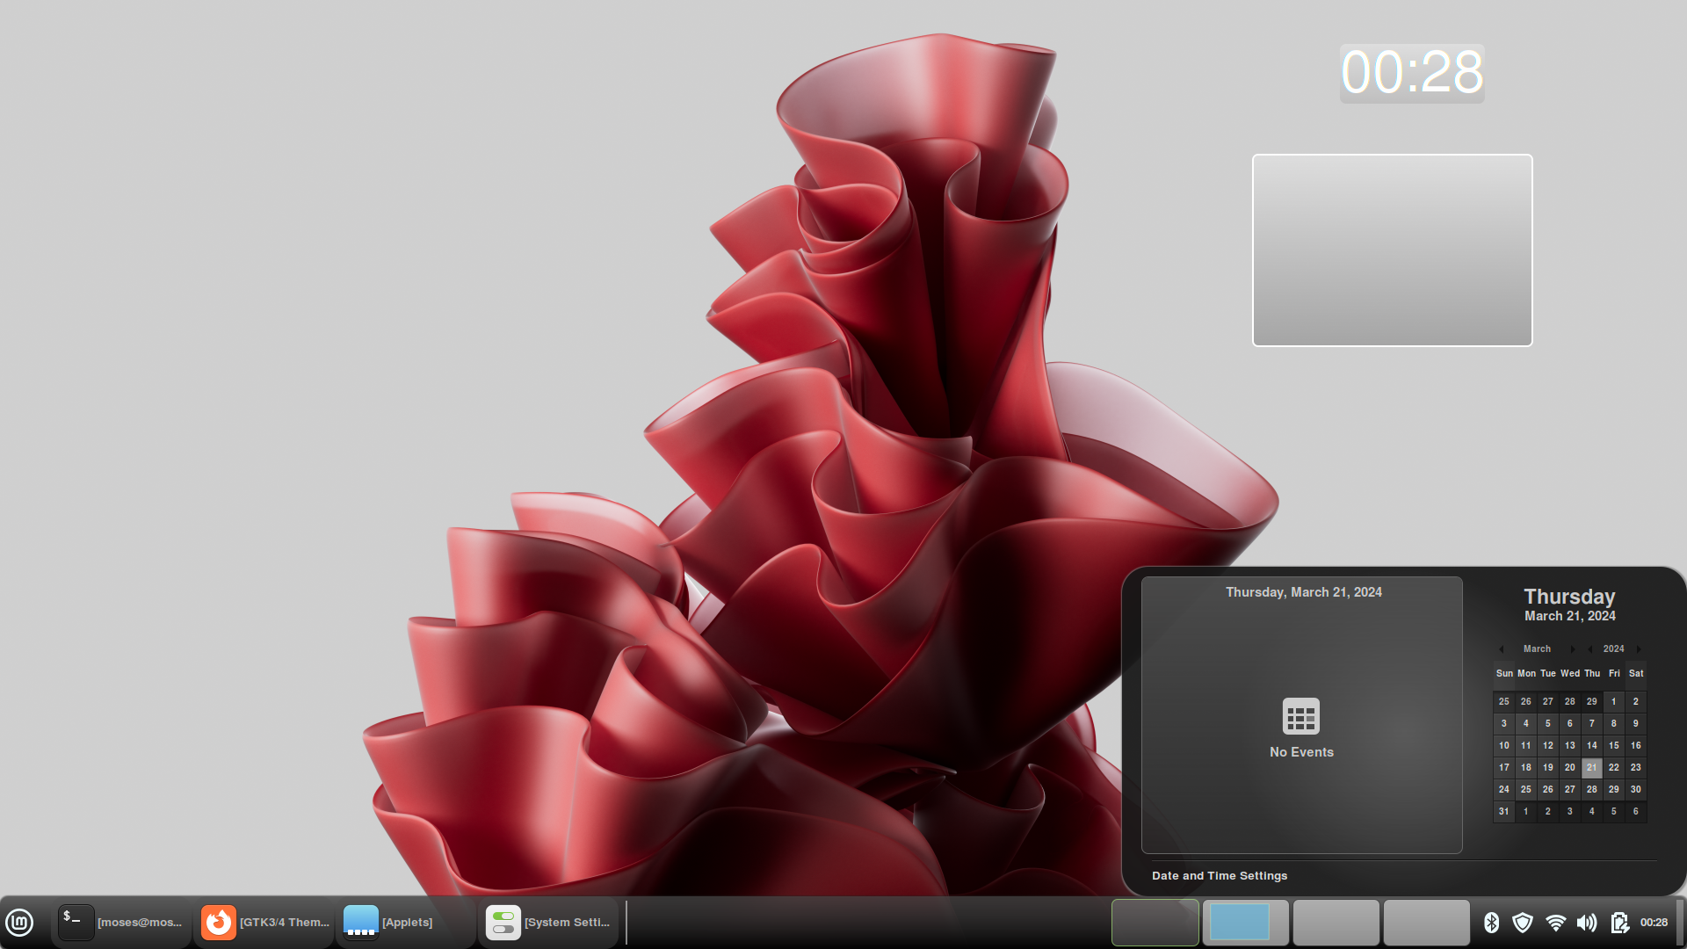
Task: Go to the next year after 2024
Action: (x=1639, y=649)
